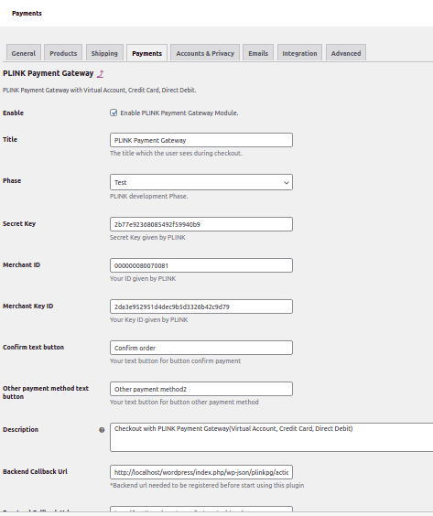Click the Merchant Key ID label
This screenshot has width=433, height=516.
tap(28, 306)
